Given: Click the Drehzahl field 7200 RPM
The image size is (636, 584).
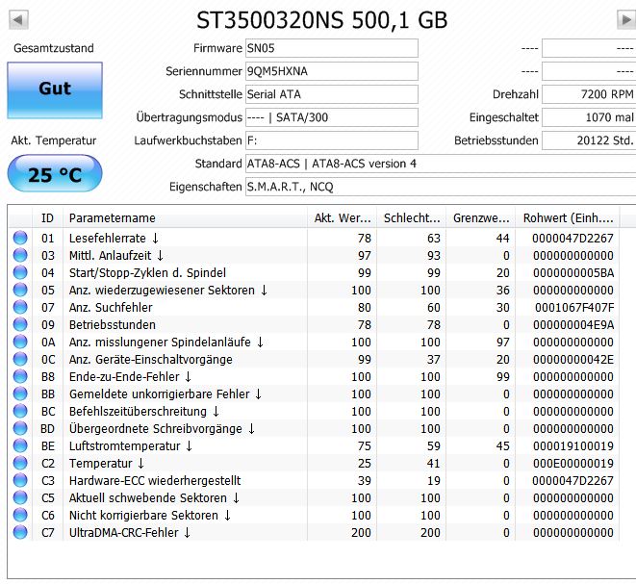Looking at the screenshot, I should [589, 94].
